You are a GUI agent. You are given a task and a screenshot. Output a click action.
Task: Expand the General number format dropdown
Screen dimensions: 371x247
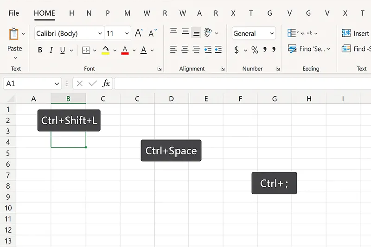point(272,33)
